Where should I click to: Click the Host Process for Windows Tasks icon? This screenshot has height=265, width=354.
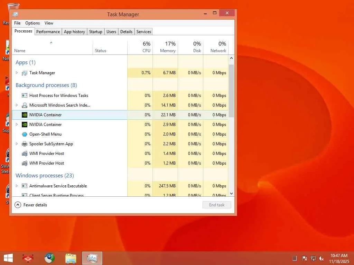[x=25, y=96]
